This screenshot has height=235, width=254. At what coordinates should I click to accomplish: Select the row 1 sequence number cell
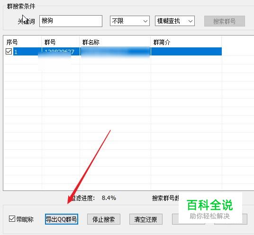coord(27,52)
